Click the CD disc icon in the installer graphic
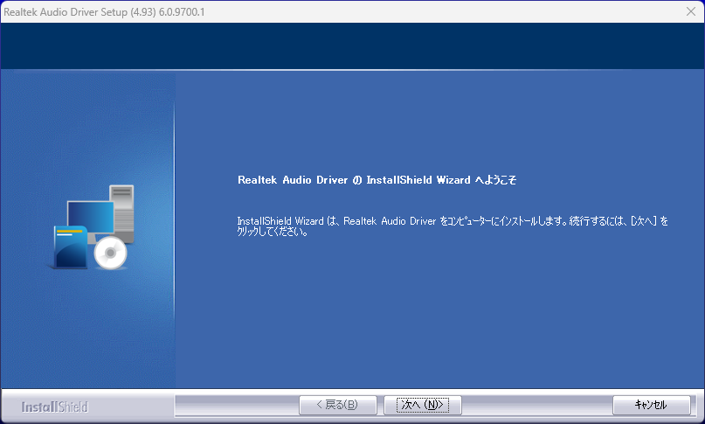 click(110, 253)
